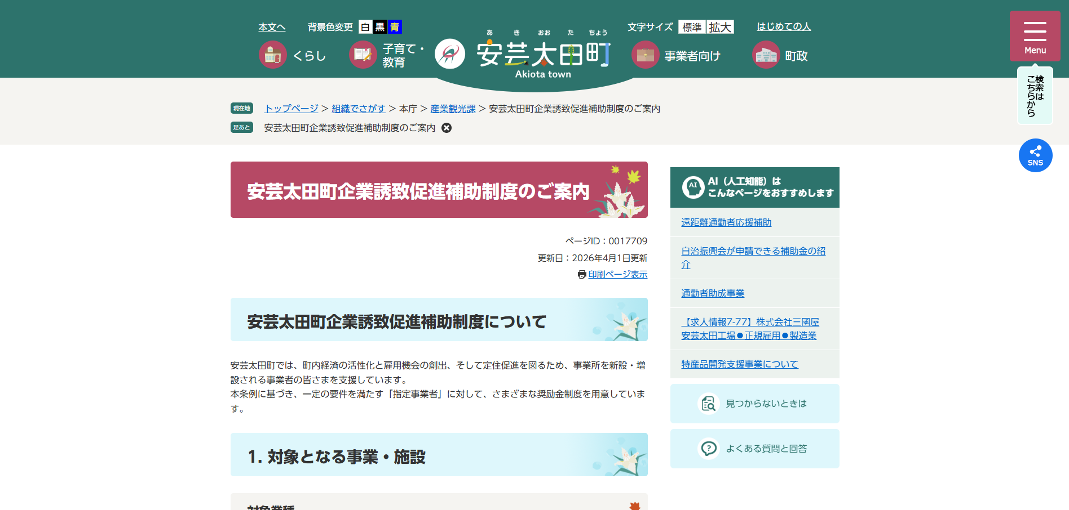Set text size to 標準
Viewport: 1069px width, 510px height.
[692, 27]
